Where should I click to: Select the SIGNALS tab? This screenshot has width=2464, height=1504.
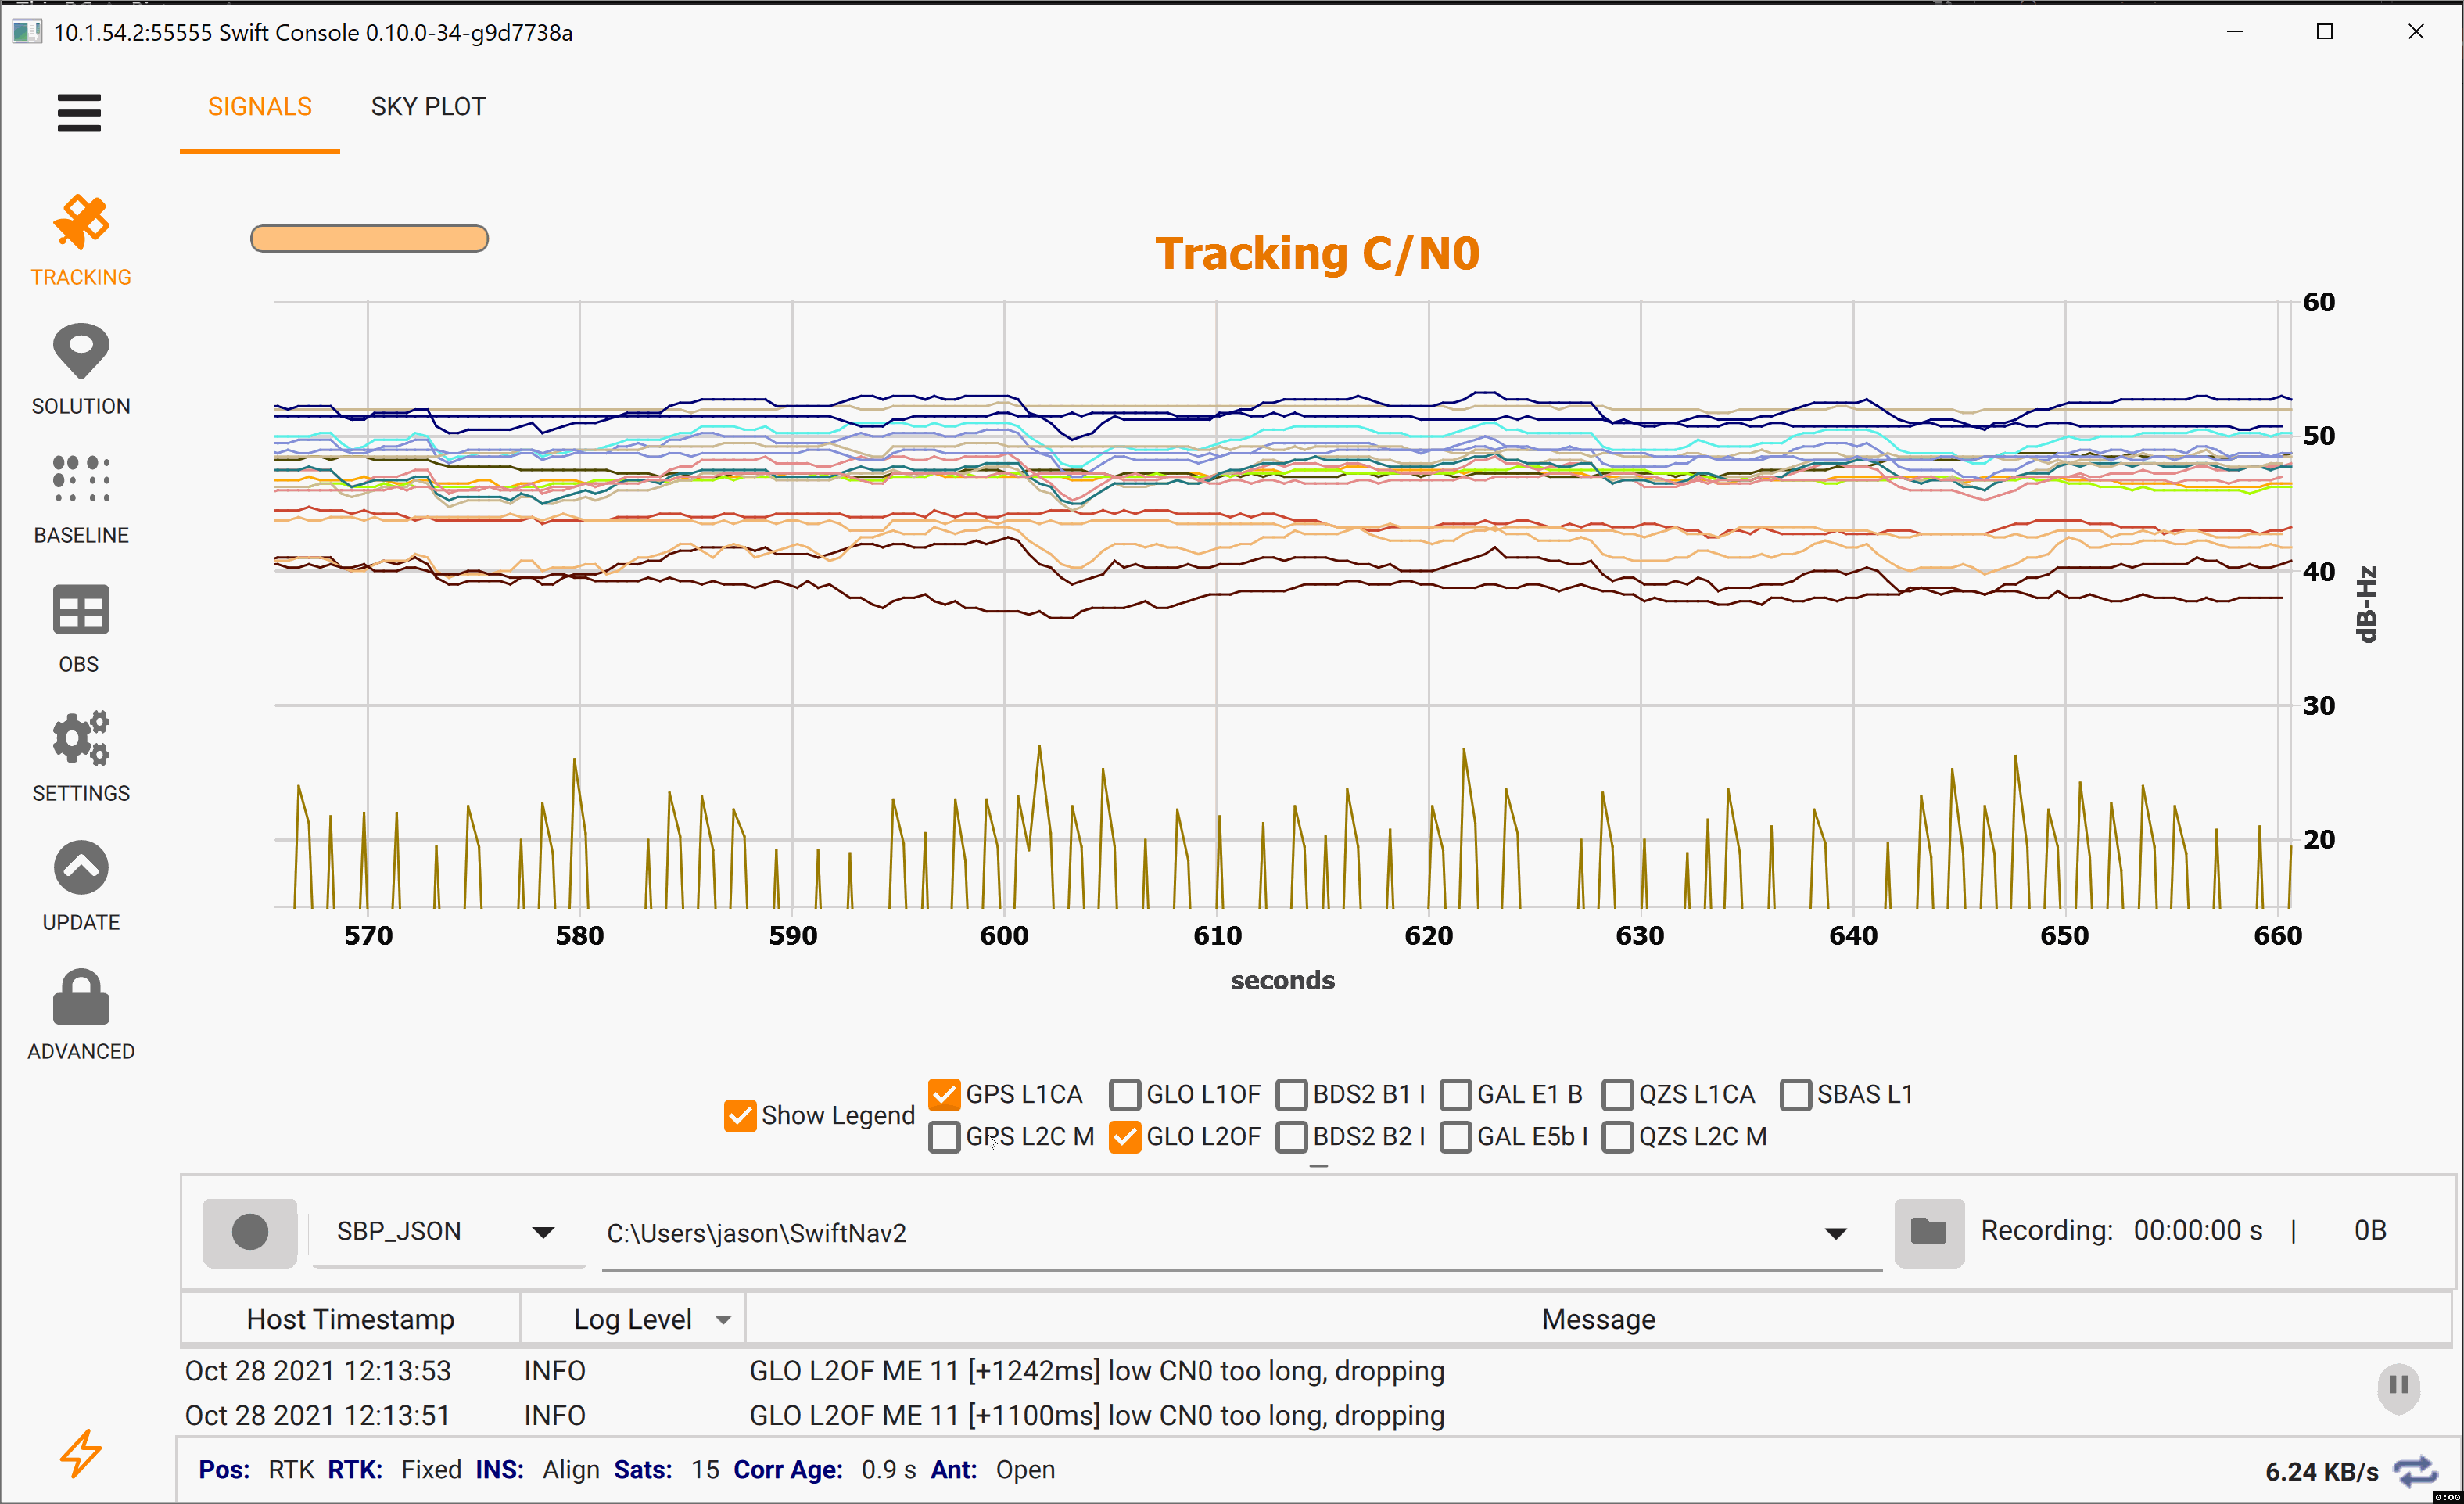tap(260, 107)
